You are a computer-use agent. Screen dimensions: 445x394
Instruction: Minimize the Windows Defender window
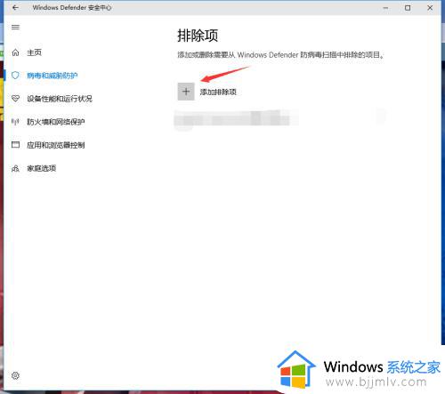coord(385,8)
